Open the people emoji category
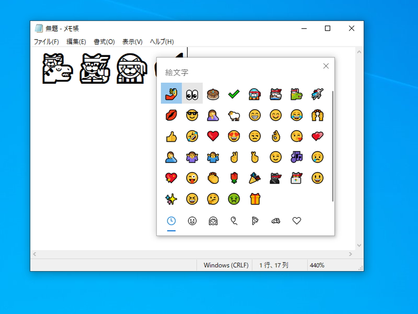Viewport: 418px width, 314px height. (x=213, y=221)
